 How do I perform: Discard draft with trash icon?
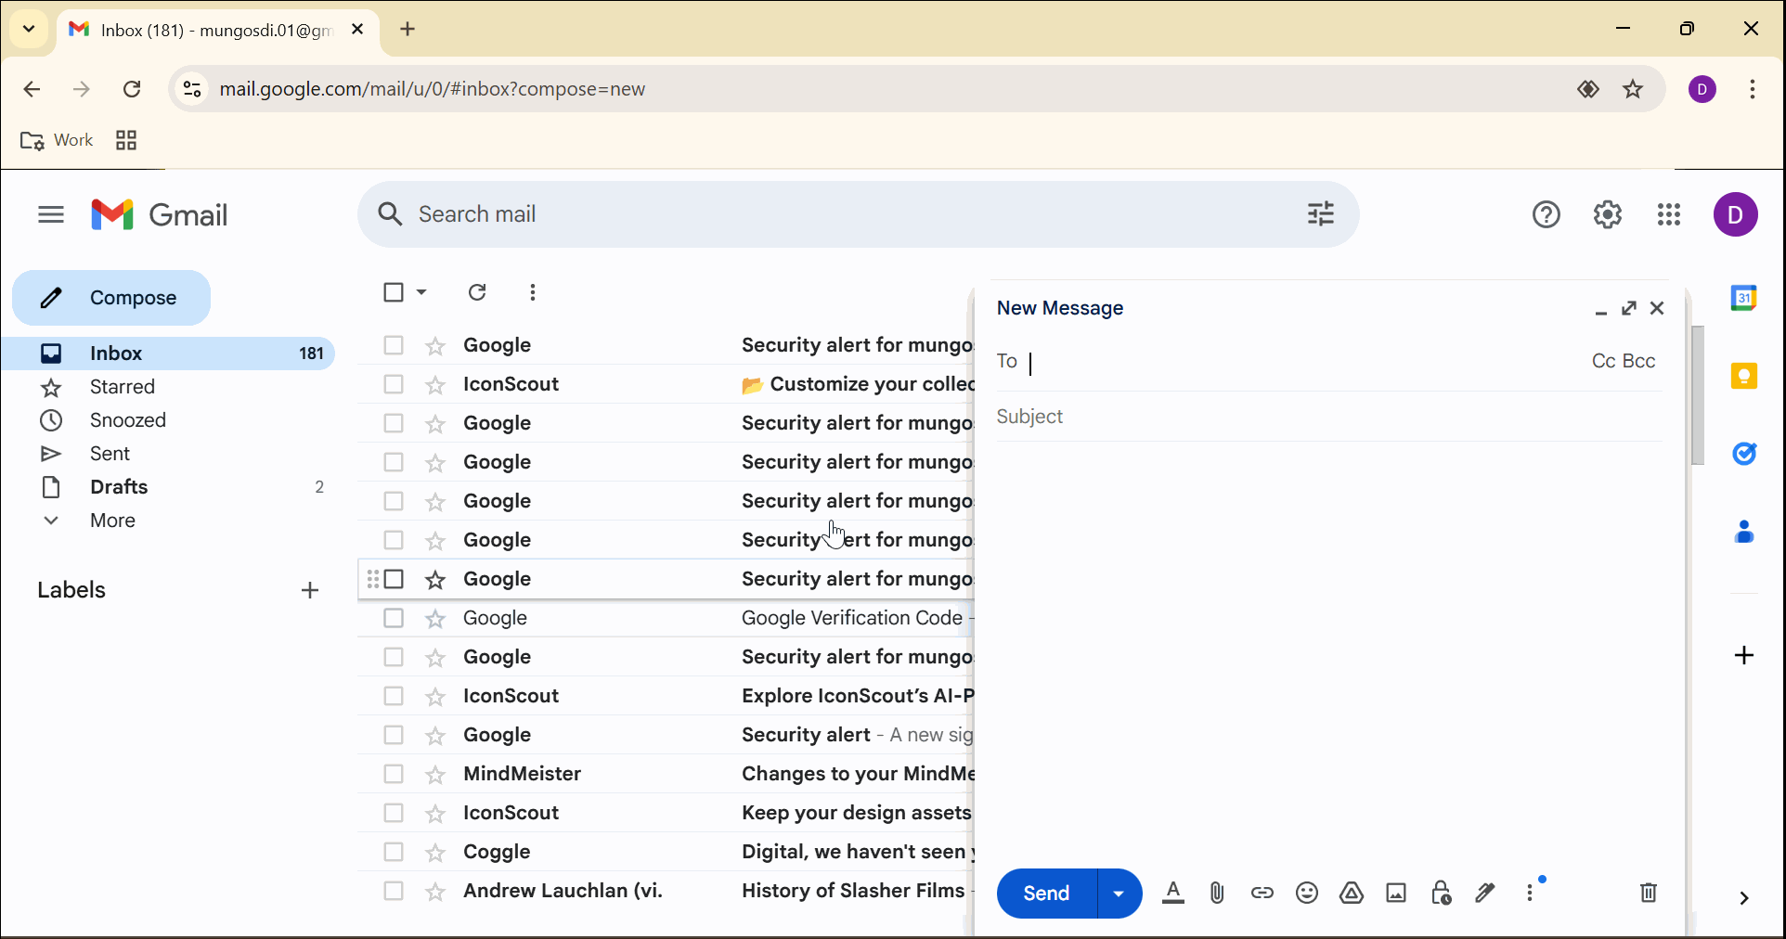click(x=1649, y=894)
